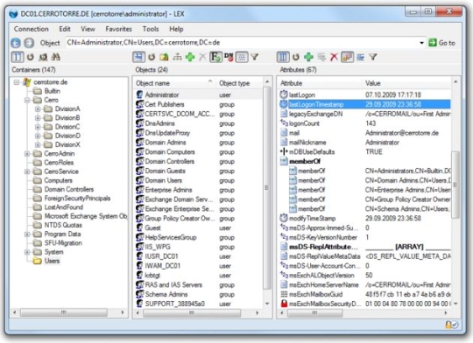Screen dimensions: 473x343
Task: Delete attribute with red X icon
Action: [334, 57]
